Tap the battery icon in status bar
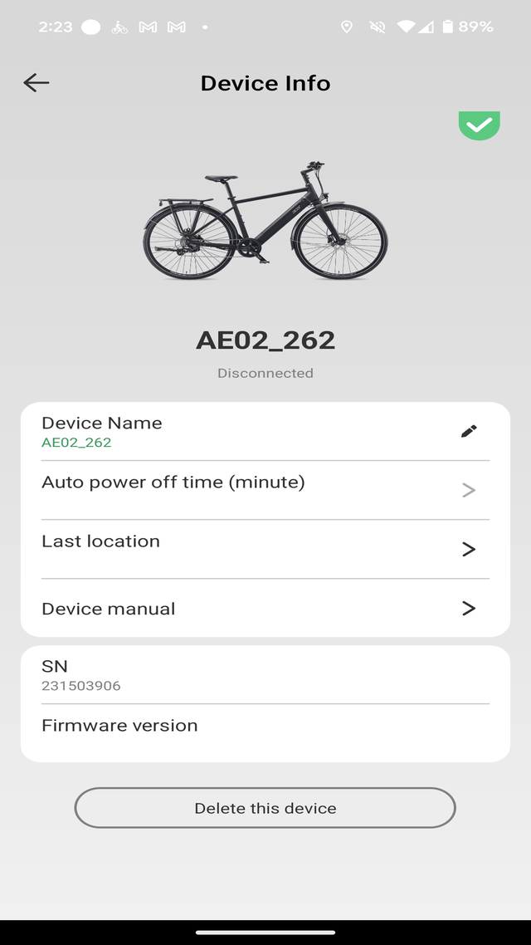The height and width of the screenshot is (945, 531). (x=448, y=27)
